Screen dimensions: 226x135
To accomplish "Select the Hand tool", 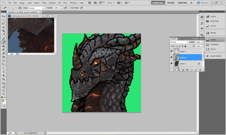I will click(x=4, y=90).
